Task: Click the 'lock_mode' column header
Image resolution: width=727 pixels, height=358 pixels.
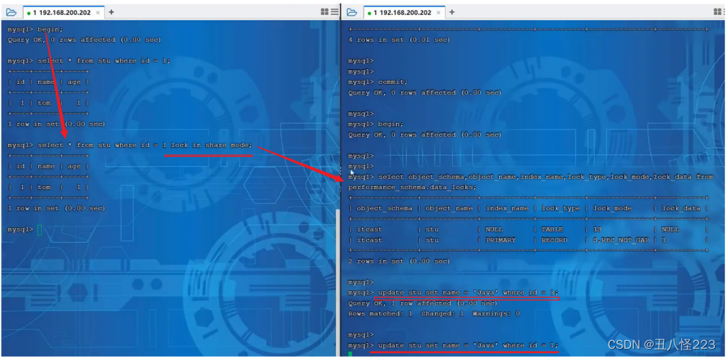Action: [x=613, y=208]
